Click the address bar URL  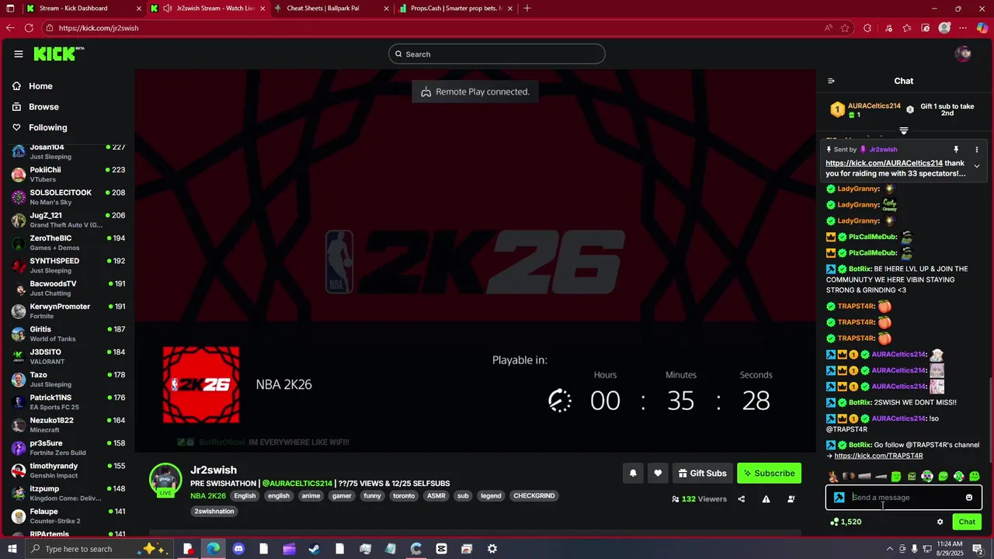coord(99,28)
